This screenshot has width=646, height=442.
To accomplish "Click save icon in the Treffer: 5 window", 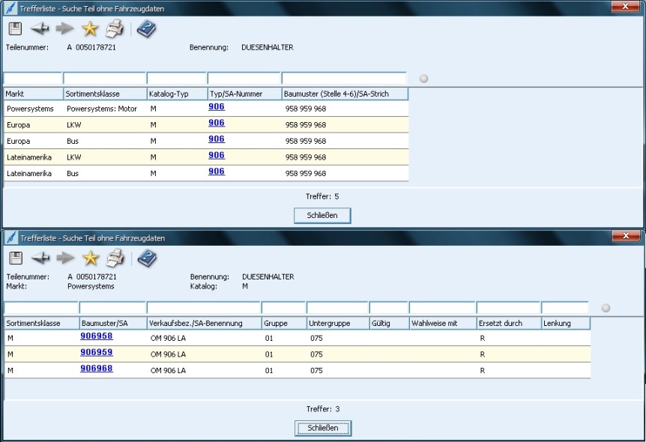I will (x=16, y=29).
